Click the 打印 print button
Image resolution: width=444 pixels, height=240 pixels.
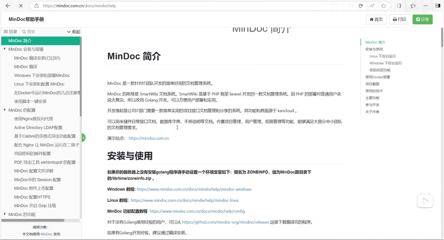[399, 19]
